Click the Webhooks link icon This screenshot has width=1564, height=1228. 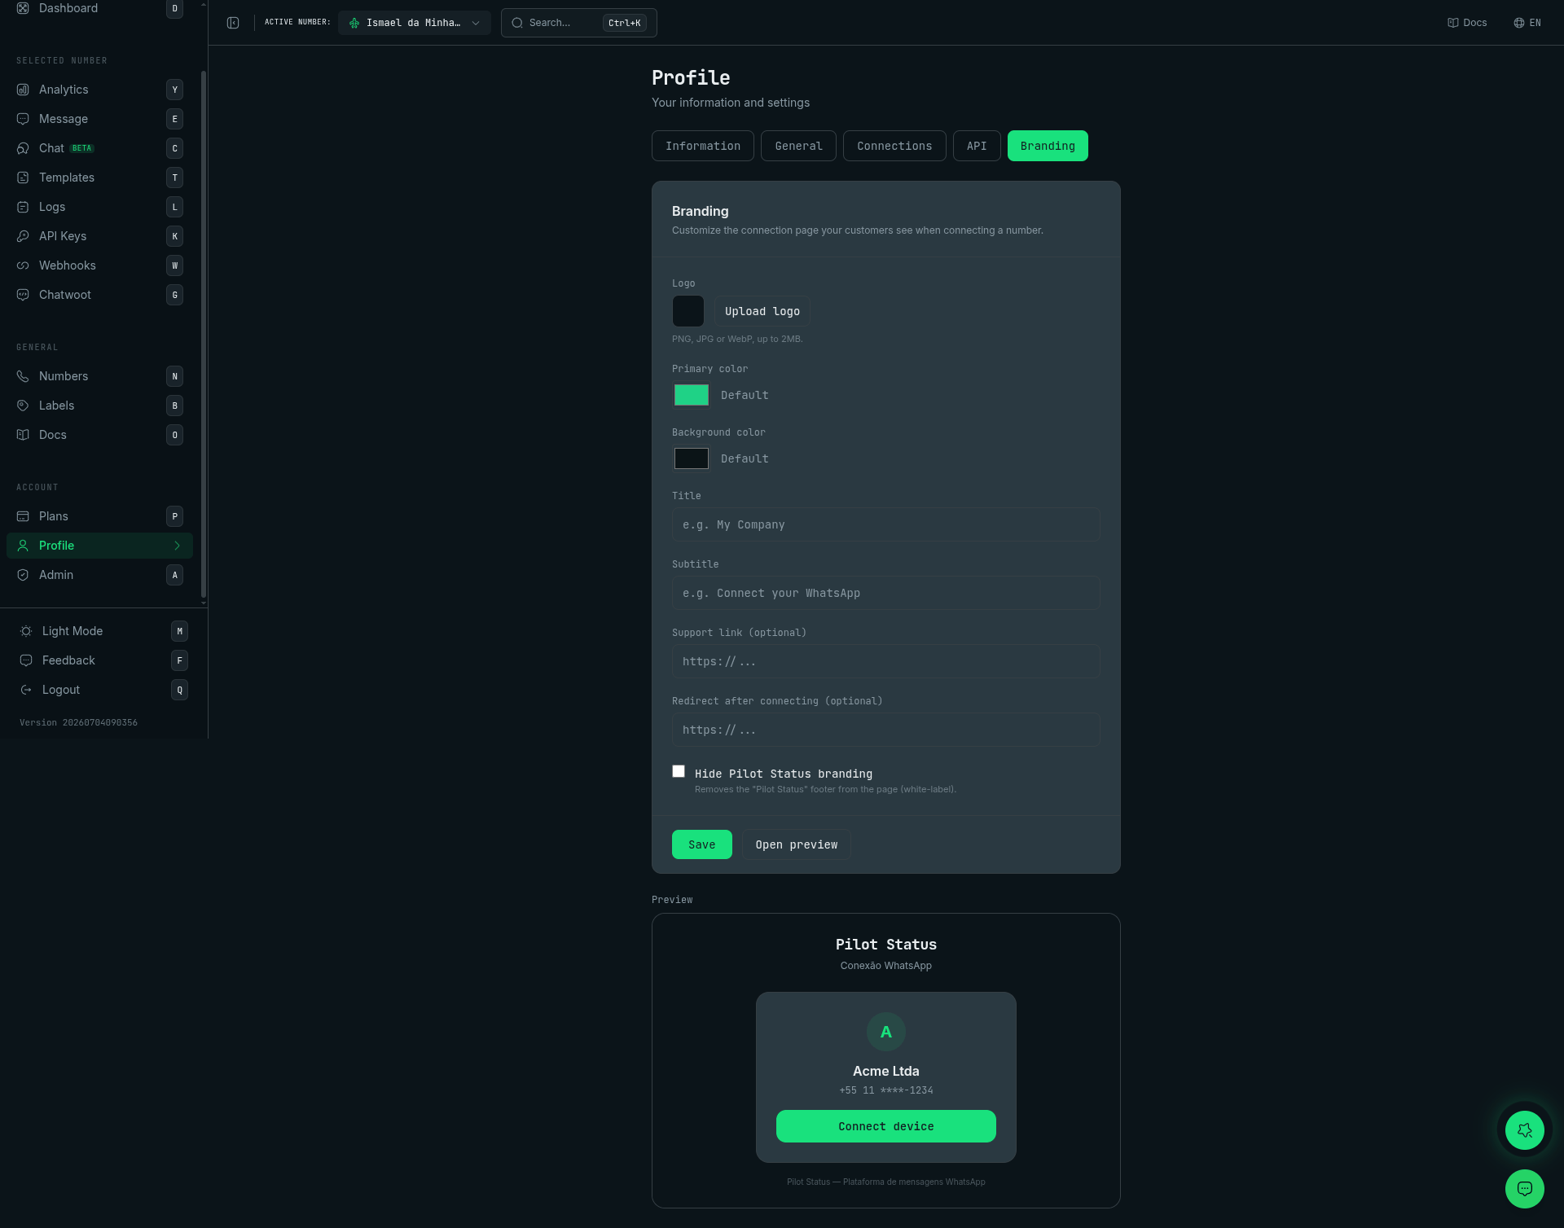pos(23,265)
